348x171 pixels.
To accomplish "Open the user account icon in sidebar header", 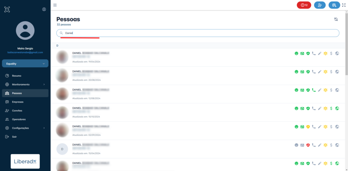I will point(44,9).
